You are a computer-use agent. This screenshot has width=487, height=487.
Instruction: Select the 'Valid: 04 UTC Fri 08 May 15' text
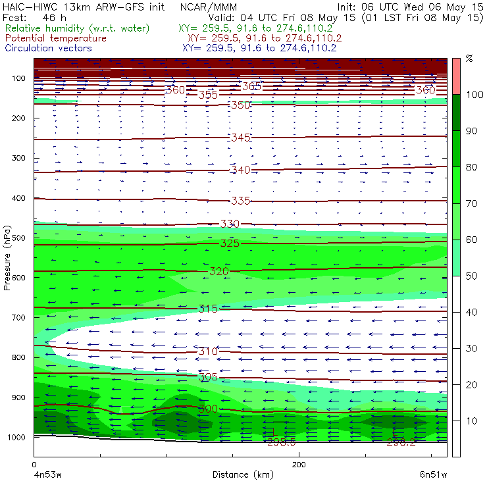tap(282, 17)
